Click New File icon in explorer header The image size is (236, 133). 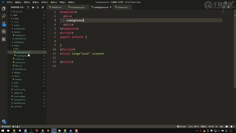28,7
